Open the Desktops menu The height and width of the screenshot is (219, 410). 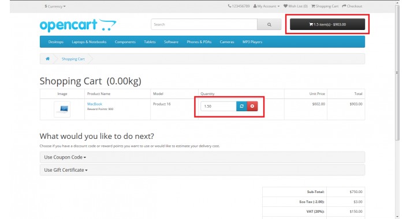pos(56,41)
